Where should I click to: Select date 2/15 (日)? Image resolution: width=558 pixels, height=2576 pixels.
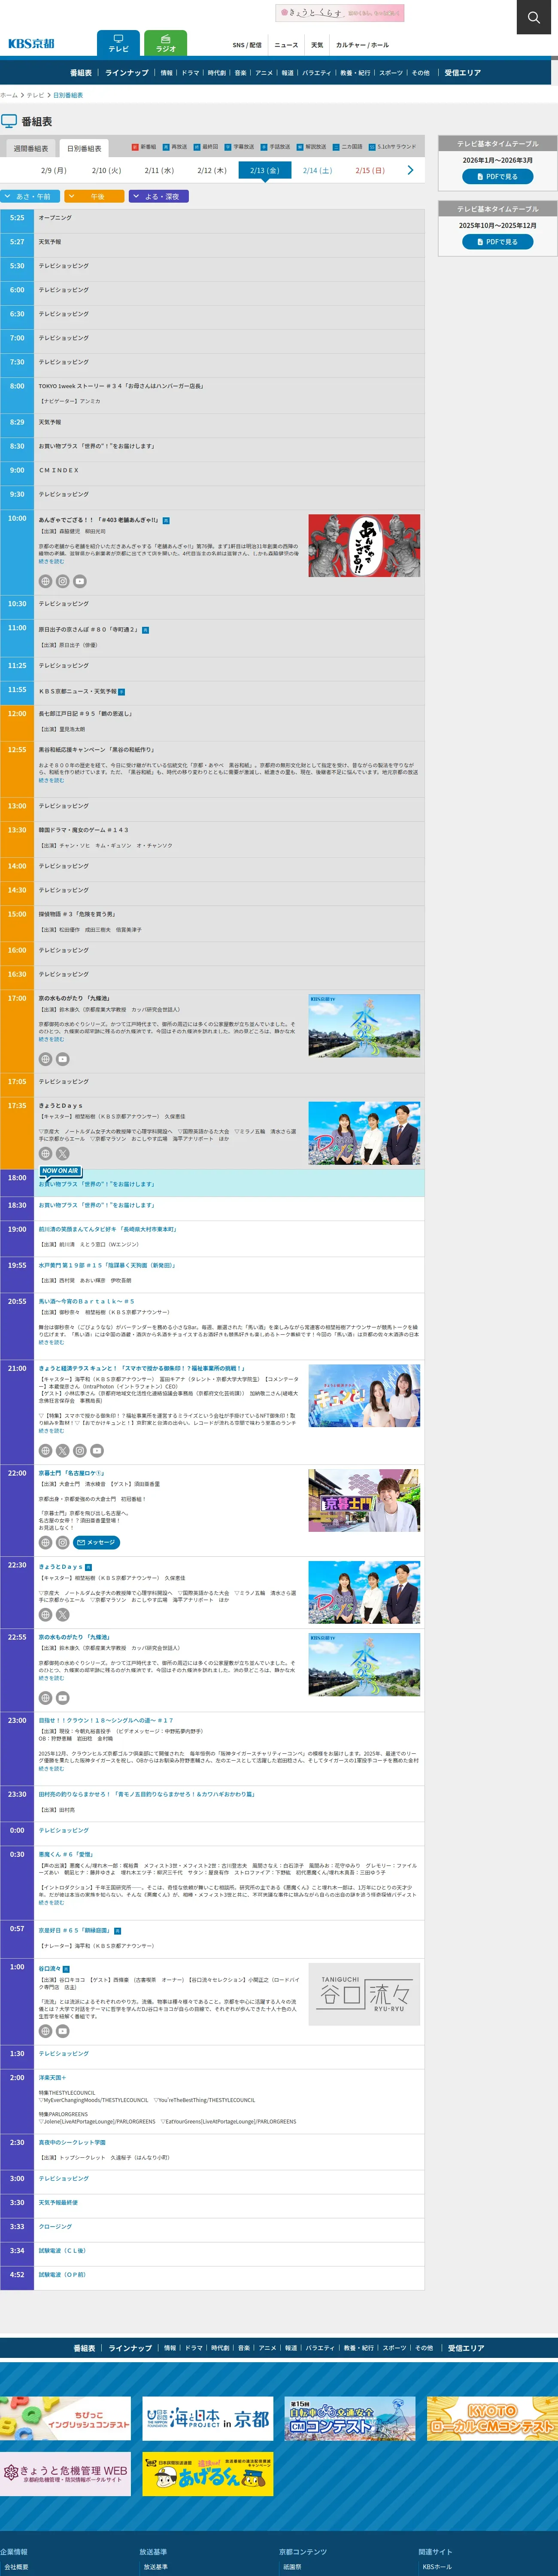(x=370, y=171)
